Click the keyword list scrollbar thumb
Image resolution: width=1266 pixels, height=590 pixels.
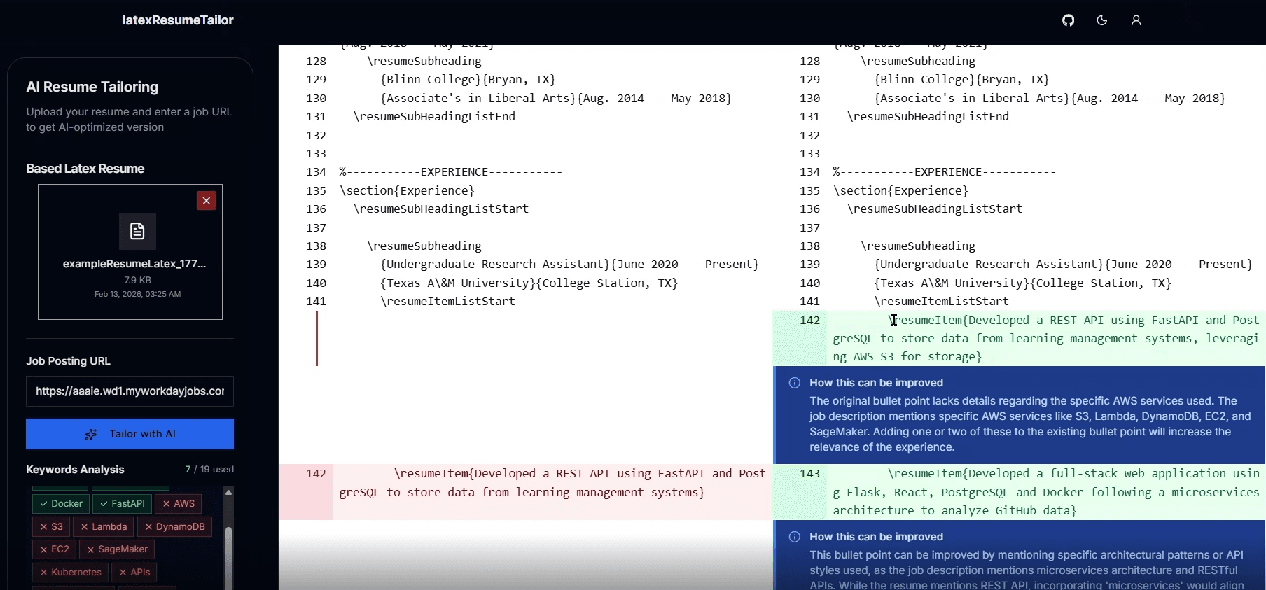click(228, 558)
